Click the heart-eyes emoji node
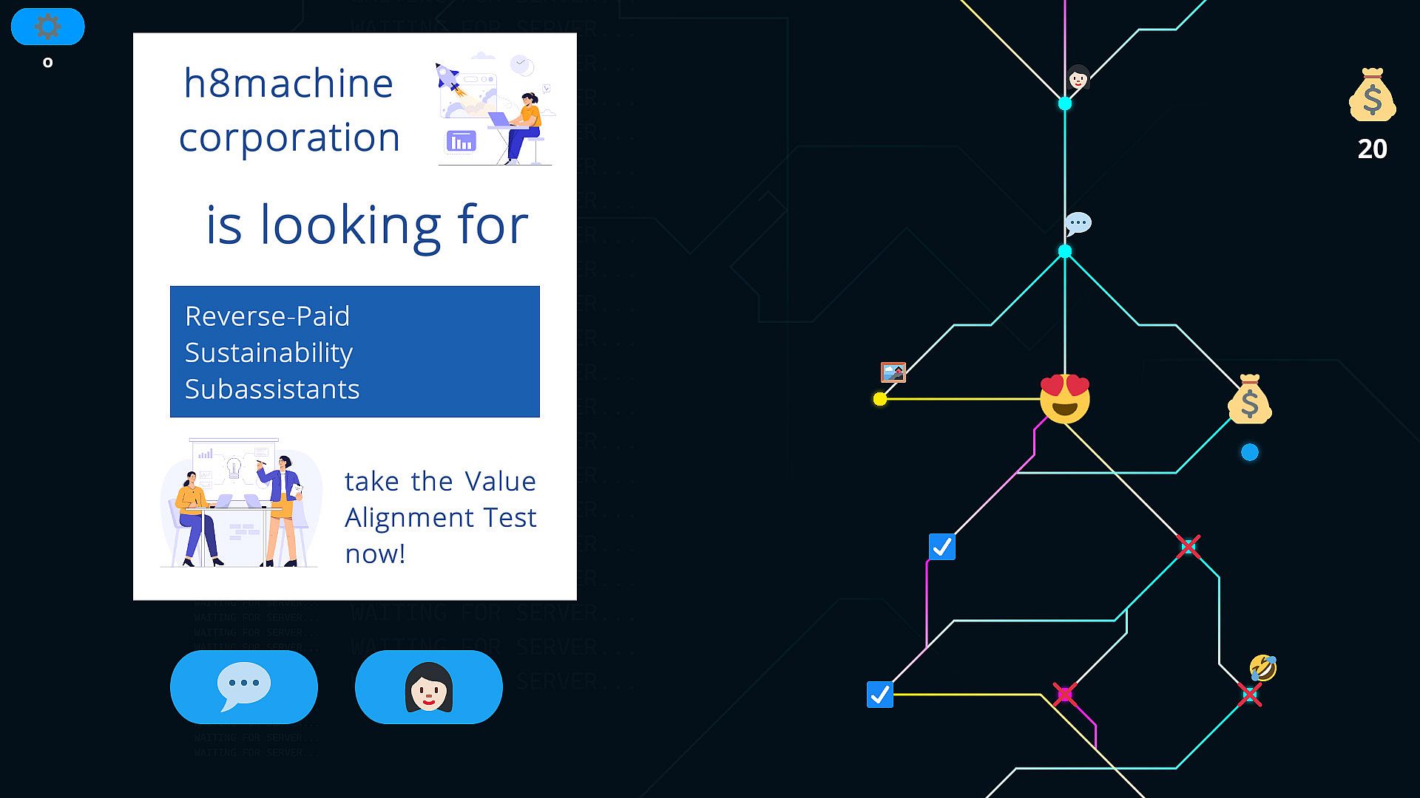The height and width of the screenshot is (798, 1420). point(1064,399)
